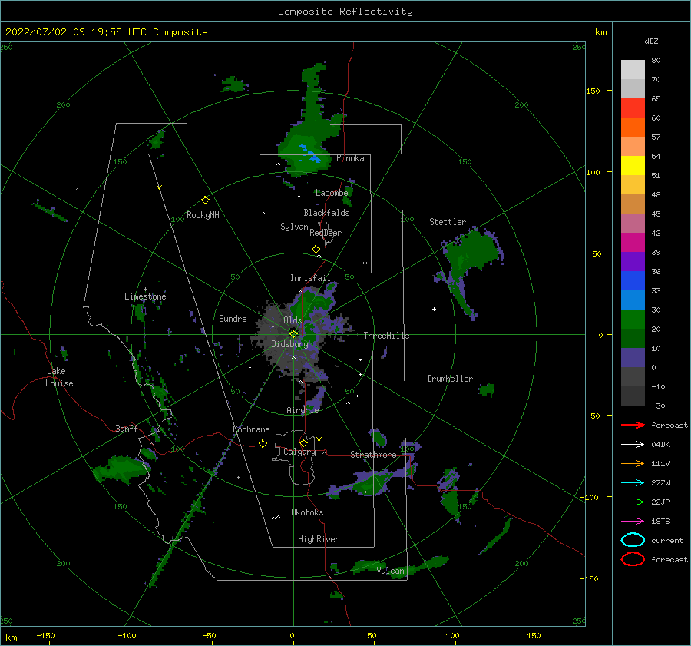Click the bright yellow swatch in dBZ scale
The width and height of the screenshot is (691, 646).
tap(633, 165)
